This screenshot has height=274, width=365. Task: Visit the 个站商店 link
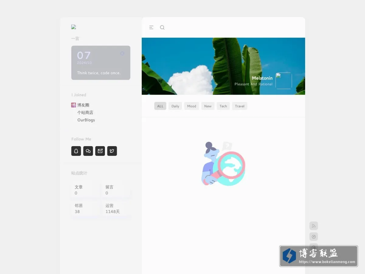tap(85, 113)
